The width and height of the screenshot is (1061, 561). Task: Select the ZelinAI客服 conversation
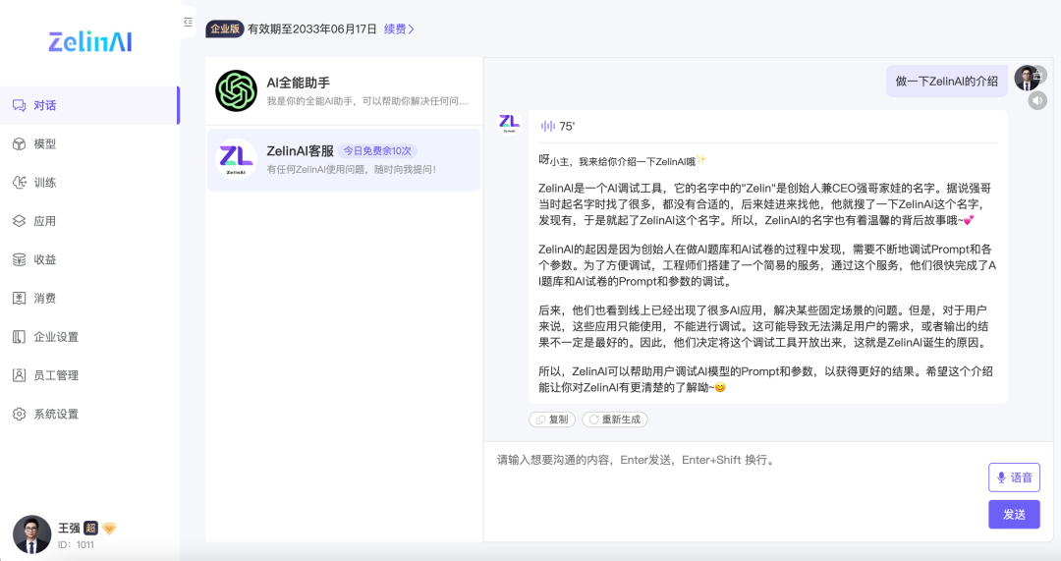pyautogui.click(x=344, y=160)
